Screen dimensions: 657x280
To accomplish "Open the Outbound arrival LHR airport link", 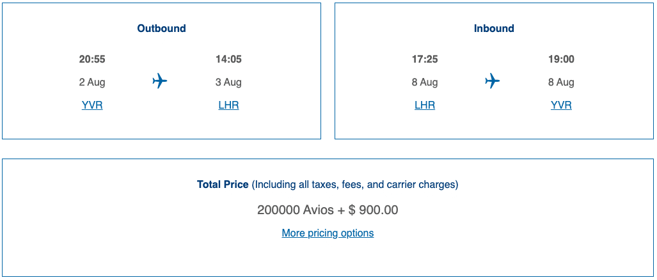I will (228, 105).
